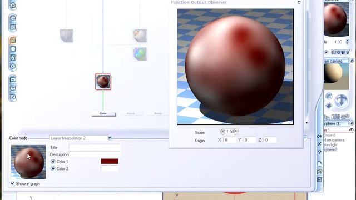Open the dark red Color 1 swatch
The width and height of the screenshot is (356, 200).
[110, 161]
